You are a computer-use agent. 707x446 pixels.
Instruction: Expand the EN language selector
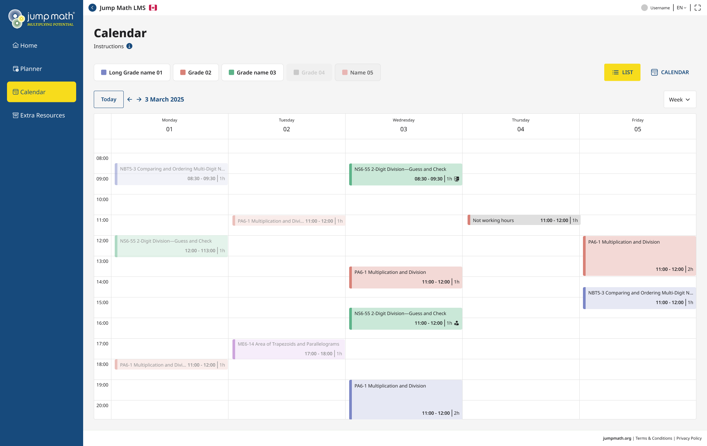click(681, 8)
